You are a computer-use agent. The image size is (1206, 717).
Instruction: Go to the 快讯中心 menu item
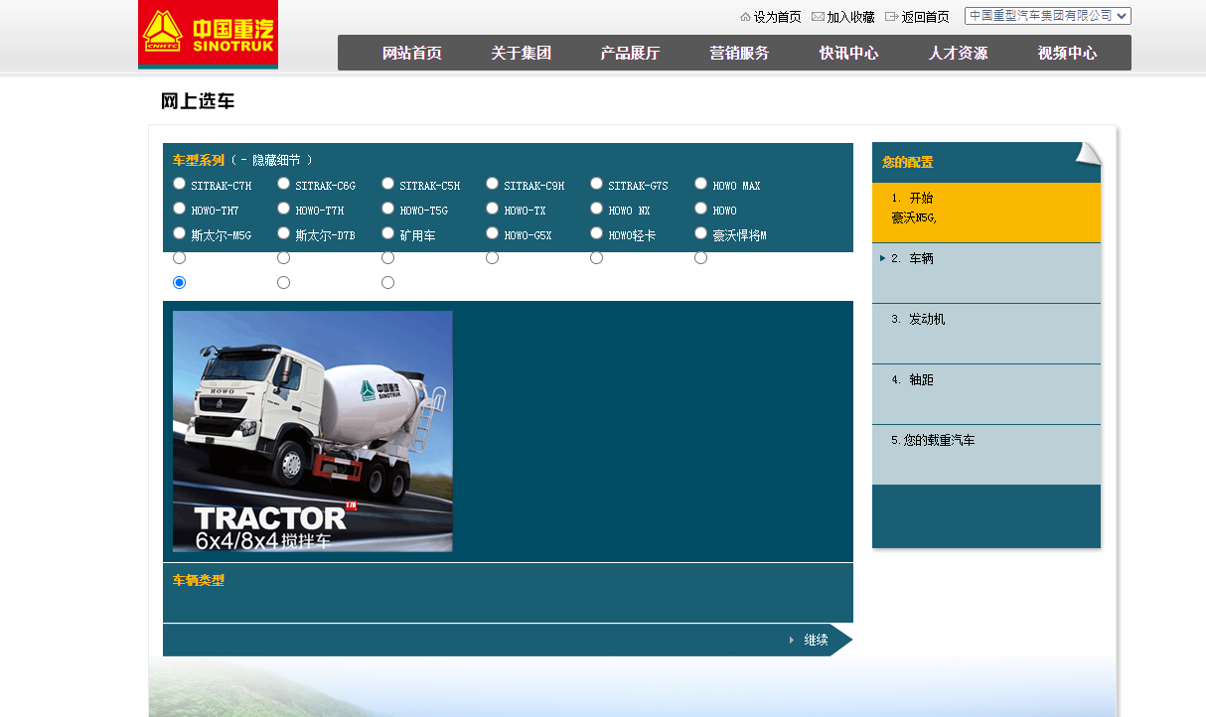click(x=848, y=54)
